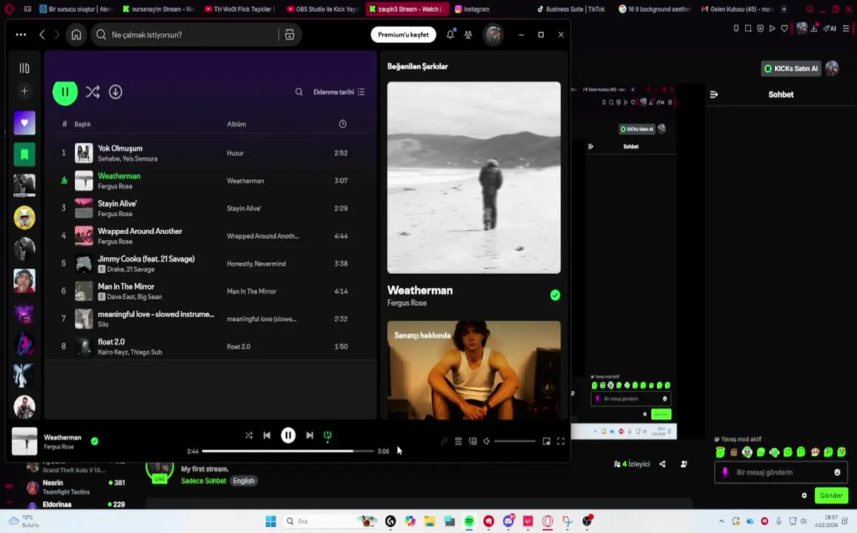857x533 pixels.
Task: Search within the playlist using the magnifier icon
Action: (299, 92)
